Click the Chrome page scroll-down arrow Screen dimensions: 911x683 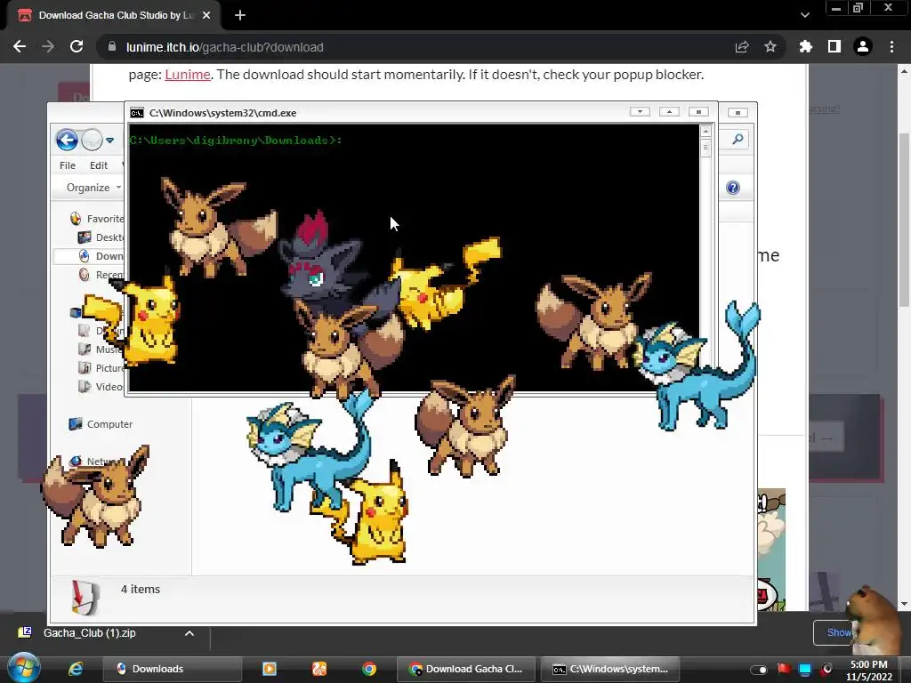coord(904,604)
